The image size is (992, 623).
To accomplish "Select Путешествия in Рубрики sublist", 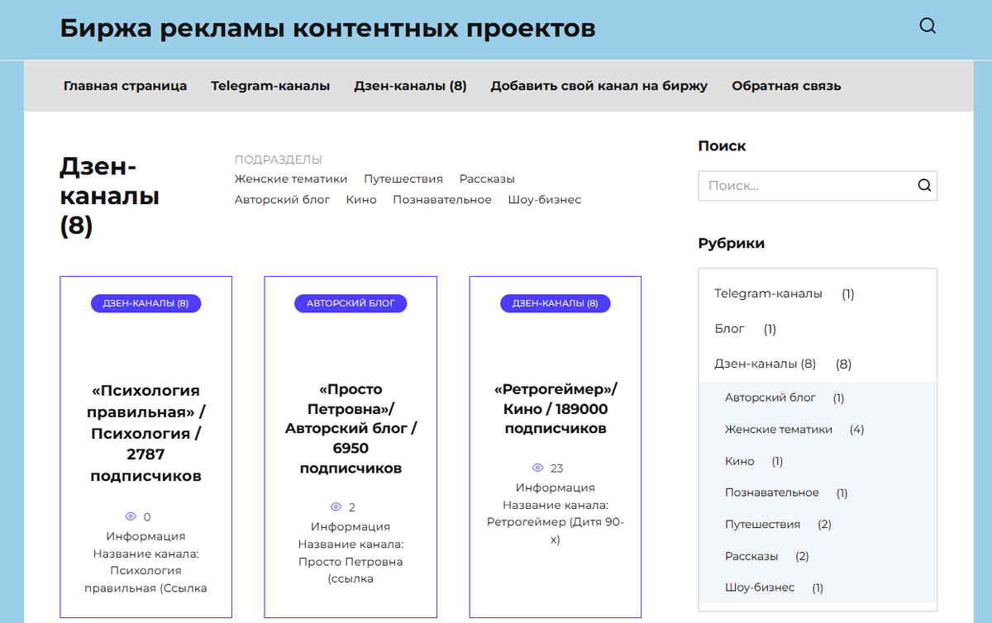I will pyautogui.click(x=762, y=524).
